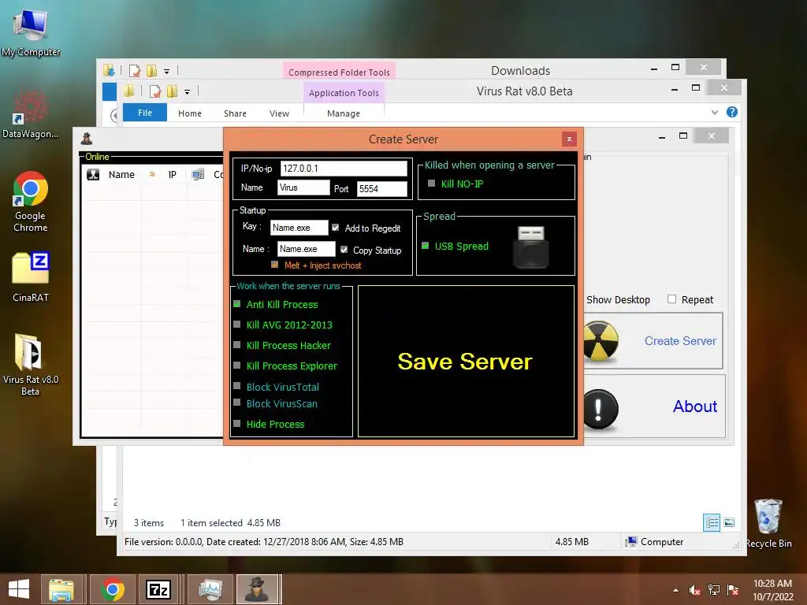The width and height of the screenshot is (807, 605).
Task: Enable Block VirusTotal
Action: point(237,385)
